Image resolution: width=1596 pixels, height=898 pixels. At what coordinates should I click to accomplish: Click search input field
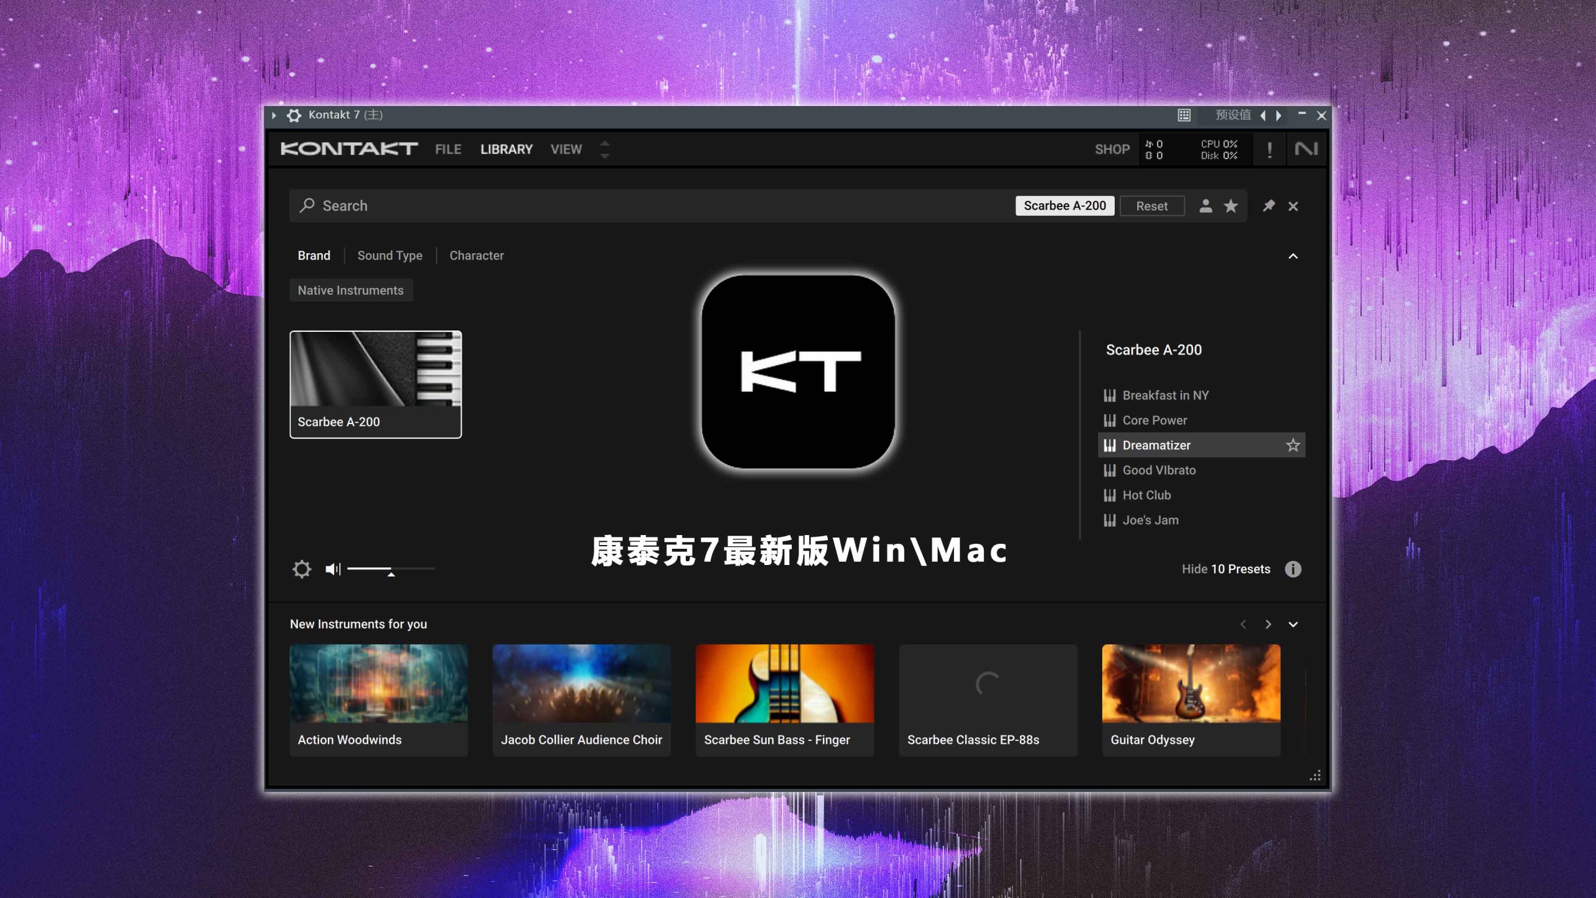(648, 206)
